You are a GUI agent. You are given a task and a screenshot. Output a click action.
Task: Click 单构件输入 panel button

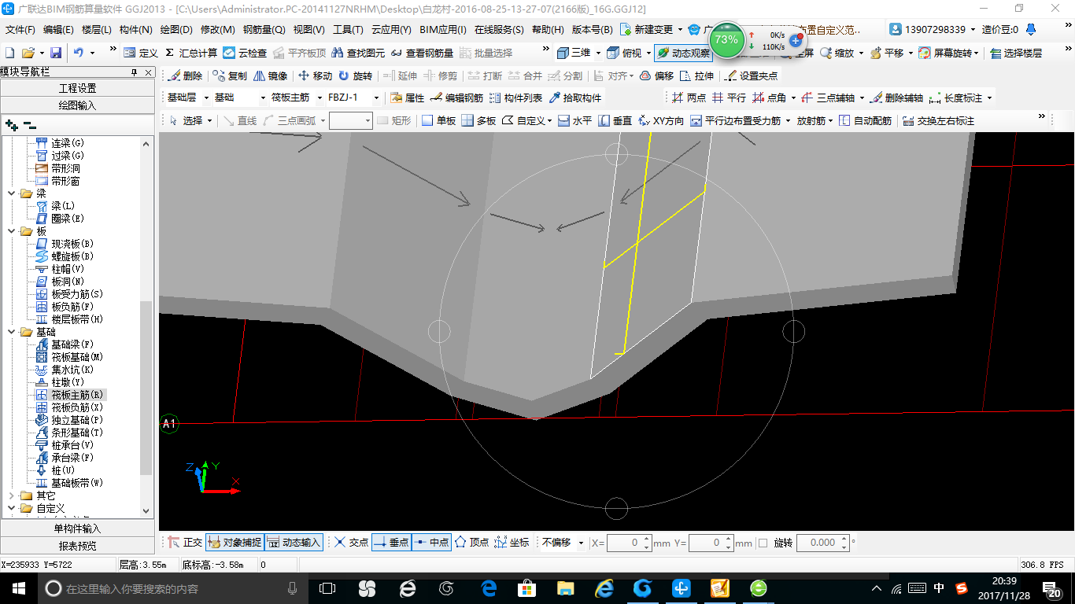(x=77, y=528)
